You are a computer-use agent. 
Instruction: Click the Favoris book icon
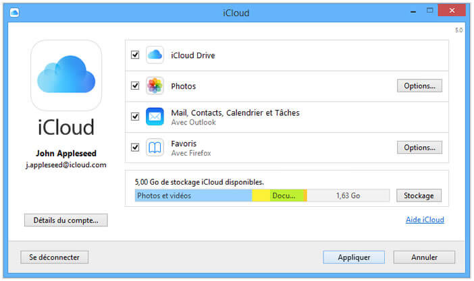coord(155,148)
